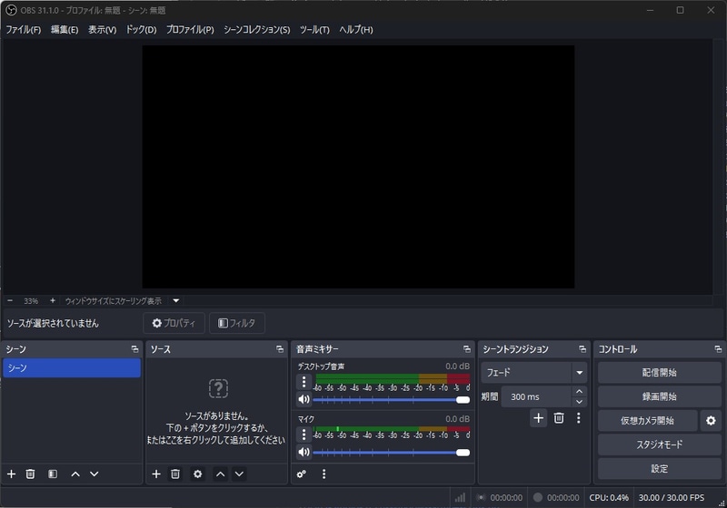Open transition properties three-dot menu
This screenshot has height=508, width=727.
[x=578, y=418]
